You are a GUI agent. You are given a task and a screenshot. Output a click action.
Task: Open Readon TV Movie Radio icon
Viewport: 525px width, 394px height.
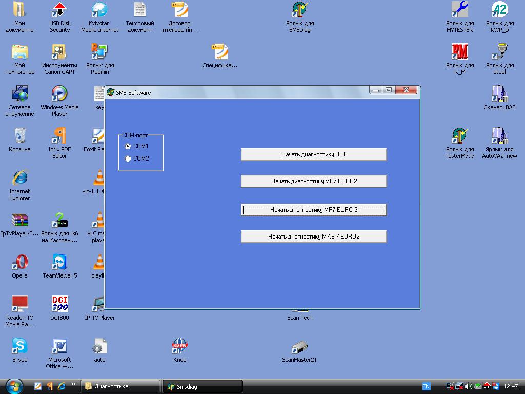pos(19,311)
